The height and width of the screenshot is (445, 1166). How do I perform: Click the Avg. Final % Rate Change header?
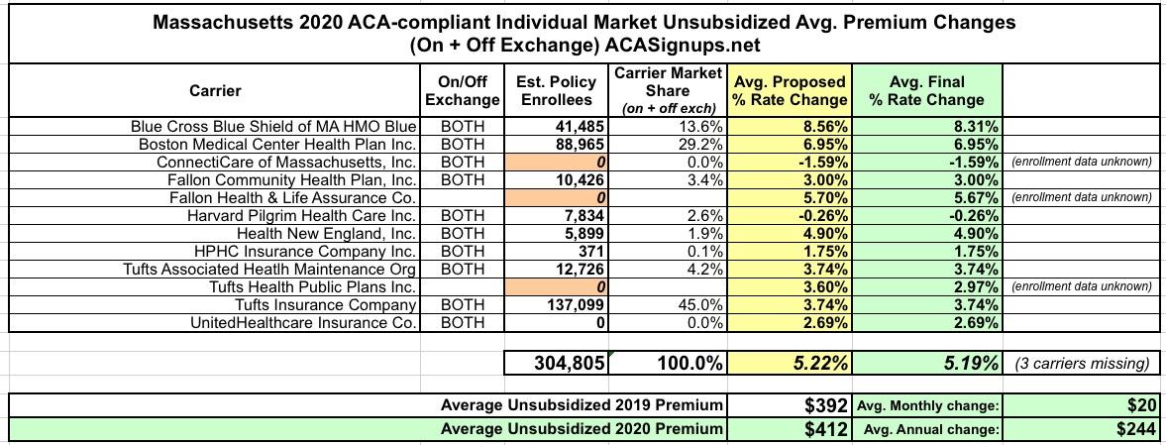tap(926, 91)
